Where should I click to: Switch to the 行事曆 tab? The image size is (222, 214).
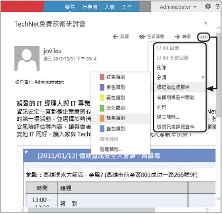90,7
